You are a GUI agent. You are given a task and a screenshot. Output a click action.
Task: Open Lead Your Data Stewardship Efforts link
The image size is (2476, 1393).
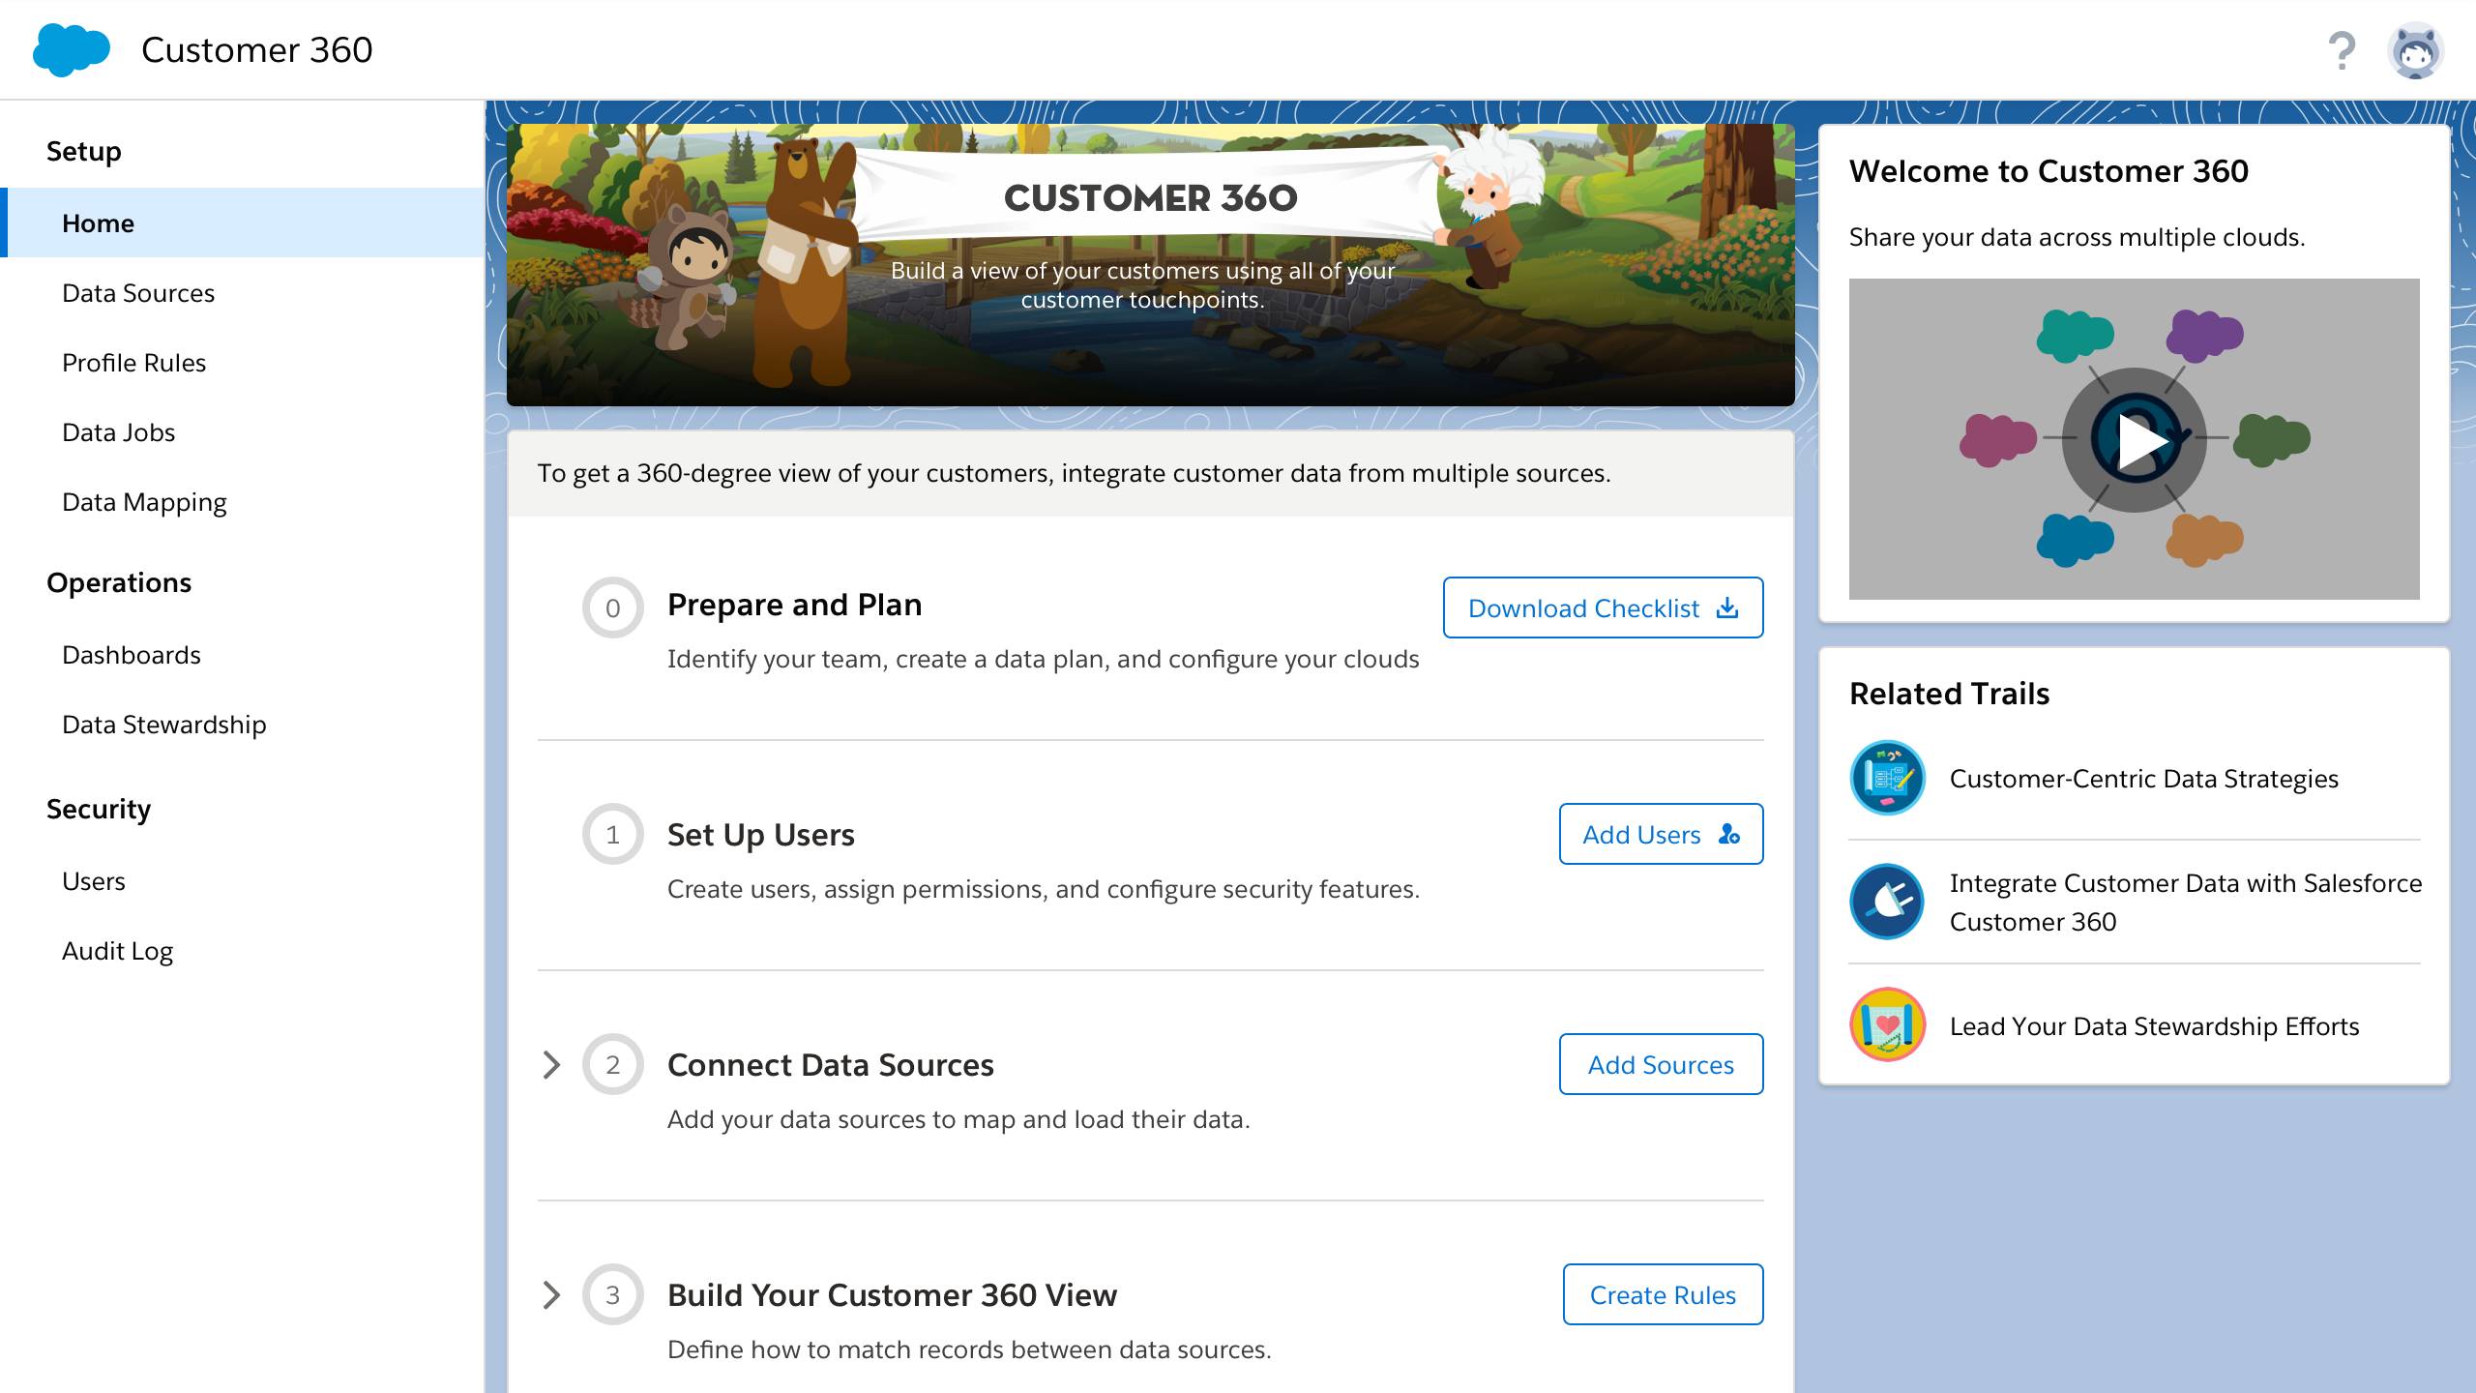(2154, 1026)
